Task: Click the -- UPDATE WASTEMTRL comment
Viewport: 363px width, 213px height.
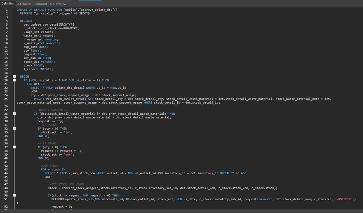Action: point(50,110)
